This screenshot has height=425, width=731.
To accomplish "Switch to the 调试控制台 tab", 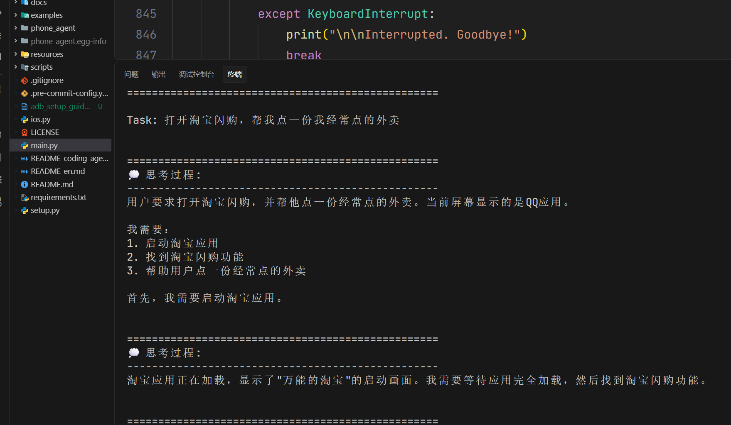I will click(x=196, y=74).
